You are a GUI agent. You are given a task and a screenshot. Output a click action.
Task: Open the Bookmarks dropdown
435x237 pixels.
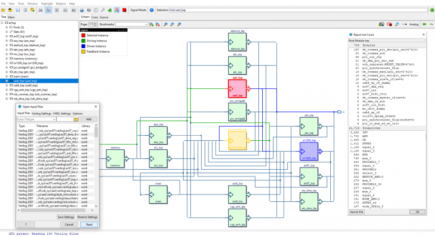point(146,24)
